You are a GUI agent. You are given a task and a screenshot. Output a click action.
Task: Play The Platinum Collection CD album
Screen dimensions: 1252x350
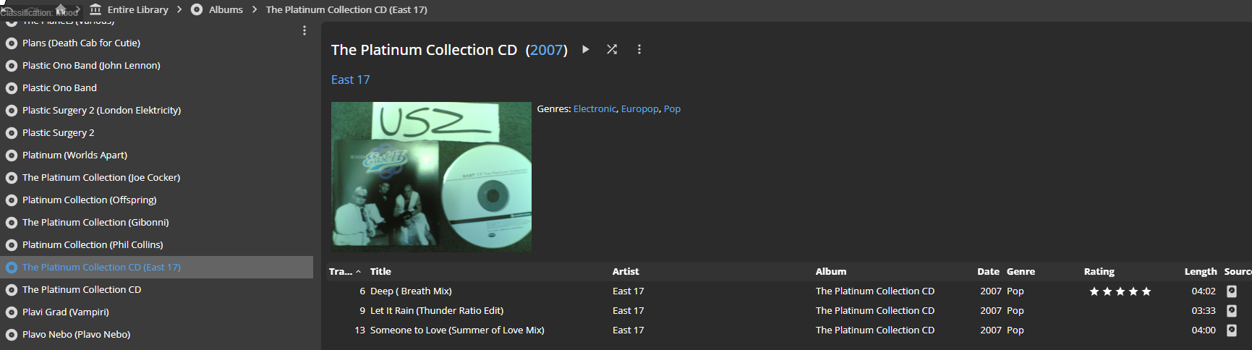click(x=585, y=49)
